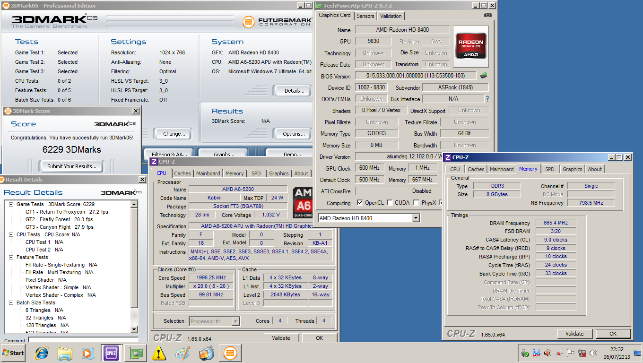This screenshot has width=643, height=363.
Task: Click the BIOS Version field in GPU-Z
Action: tap(416, 76)
